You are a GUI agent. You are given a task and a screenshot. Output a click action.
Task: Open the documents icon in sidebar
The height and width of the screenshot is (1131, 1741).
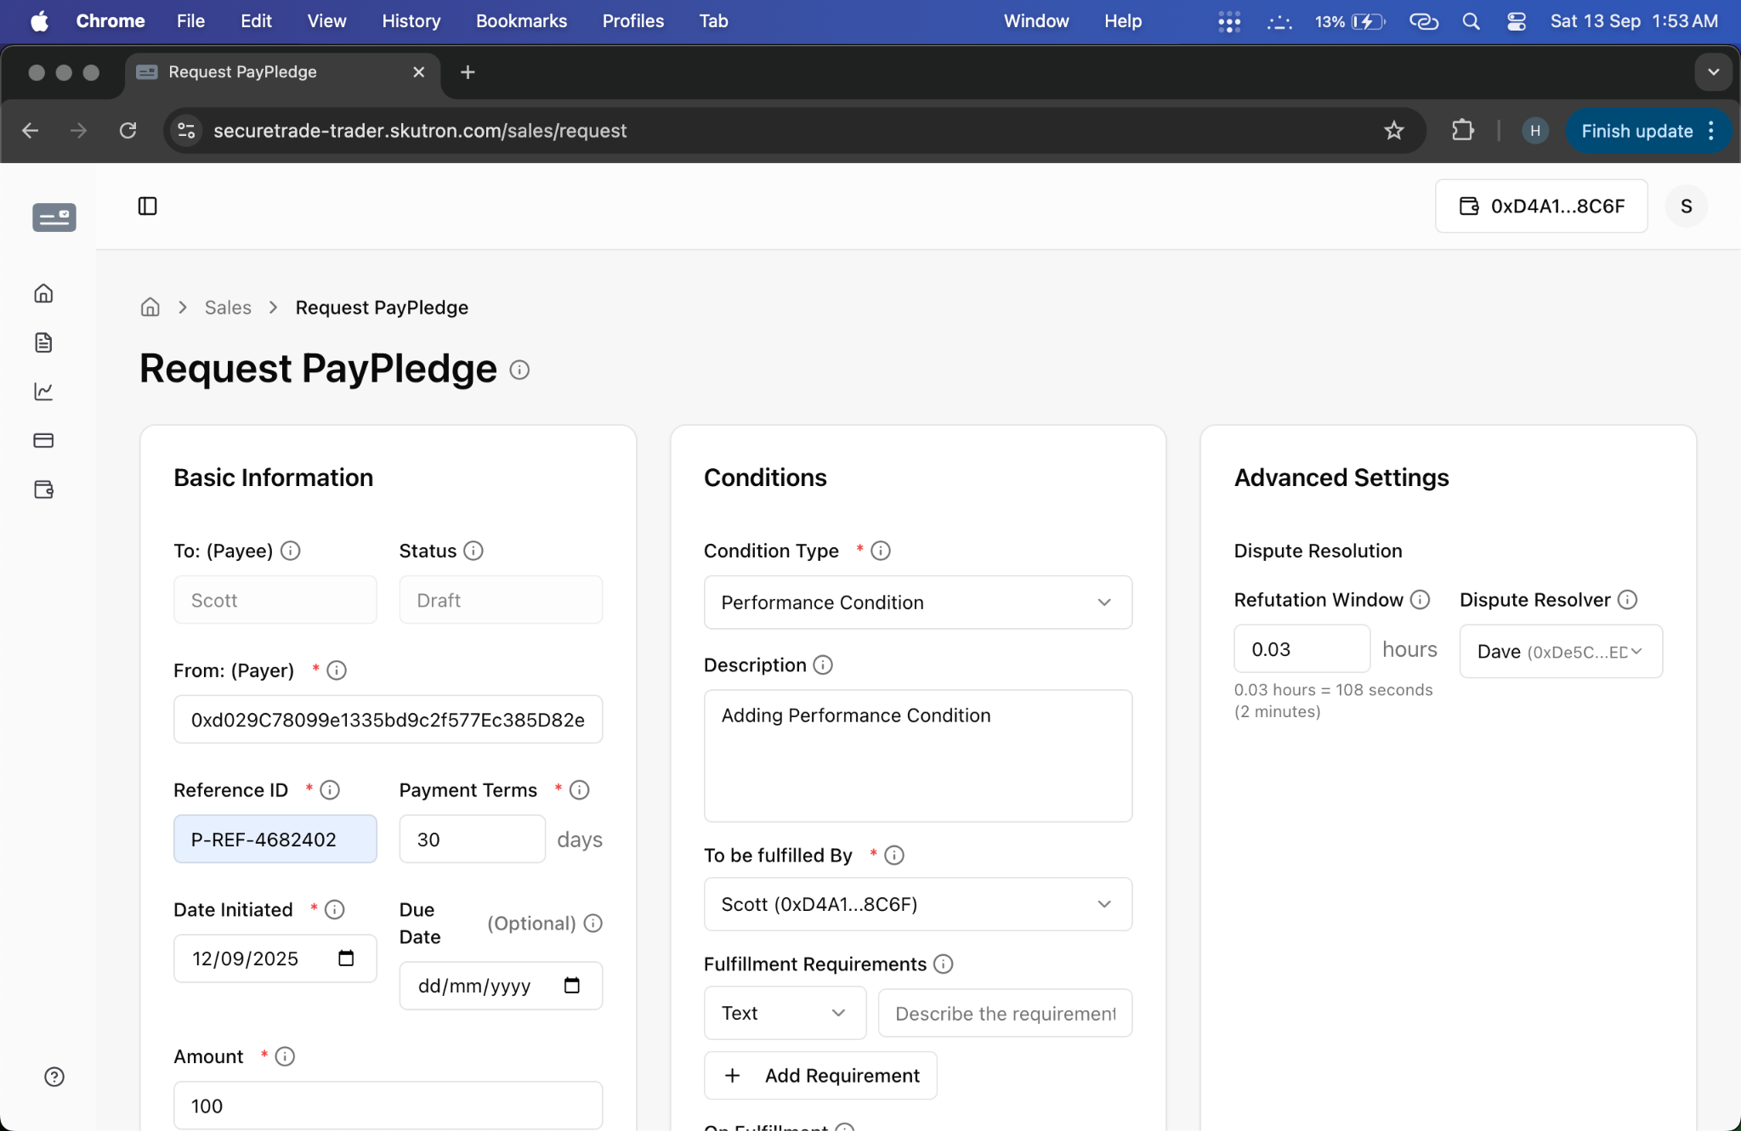coord(43,342)
